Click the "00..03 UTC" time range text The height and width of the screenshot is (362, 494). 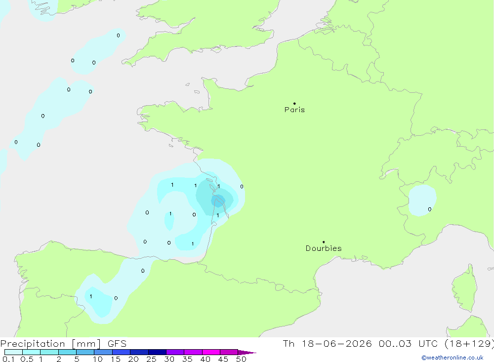408,344
